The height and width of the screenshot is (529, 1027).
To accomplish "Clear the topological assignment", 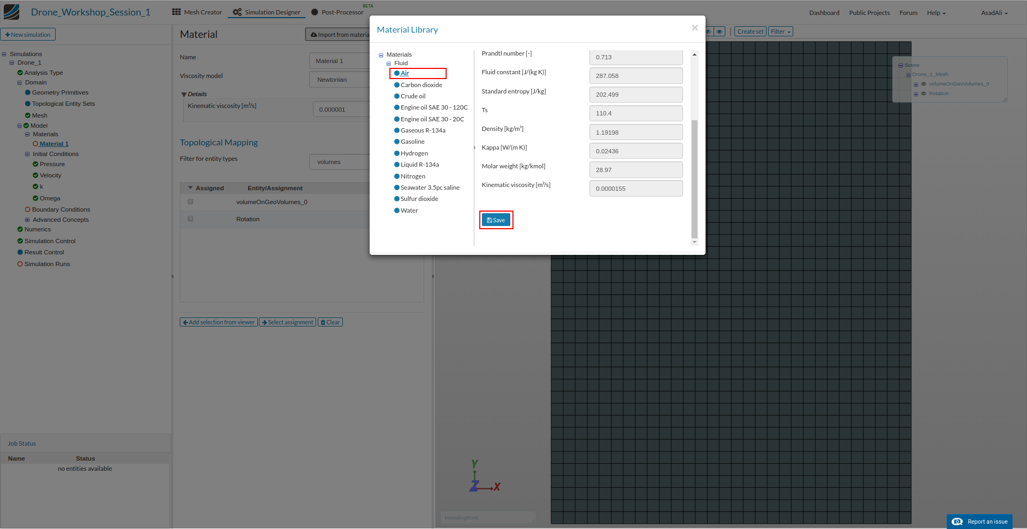I will (330, 322).
